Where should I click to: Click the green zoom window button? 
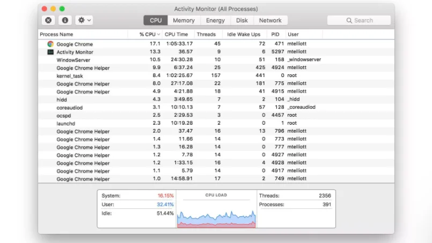click(x=62, y=9)
